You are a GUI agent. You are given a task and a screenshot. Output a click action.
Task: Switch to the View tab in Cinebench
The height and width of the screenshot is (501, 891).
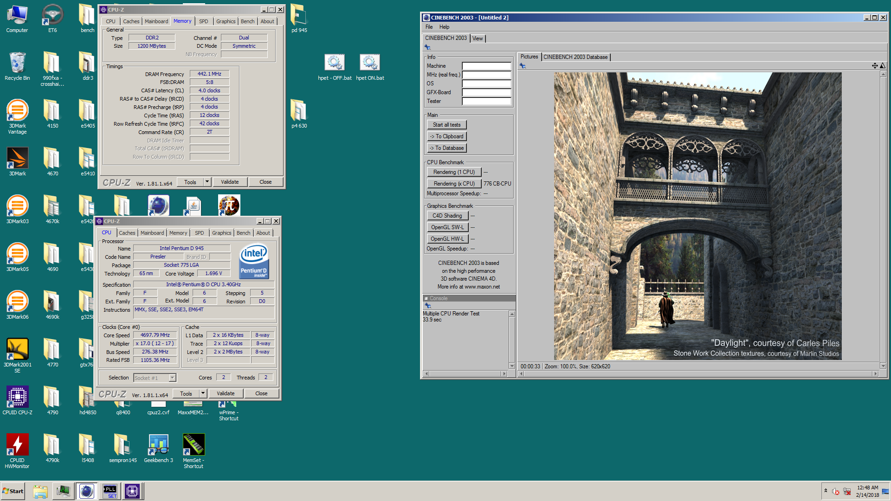(x=478, y=39)
